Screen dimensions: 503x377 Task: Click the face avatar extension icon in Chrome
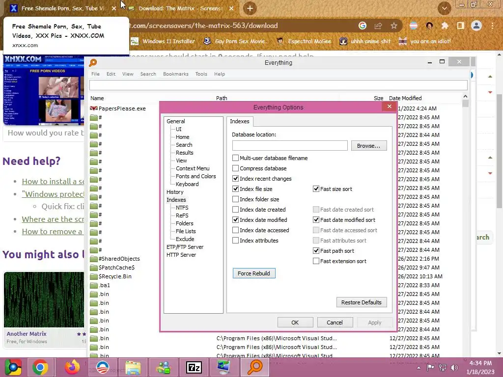[429, 26]
